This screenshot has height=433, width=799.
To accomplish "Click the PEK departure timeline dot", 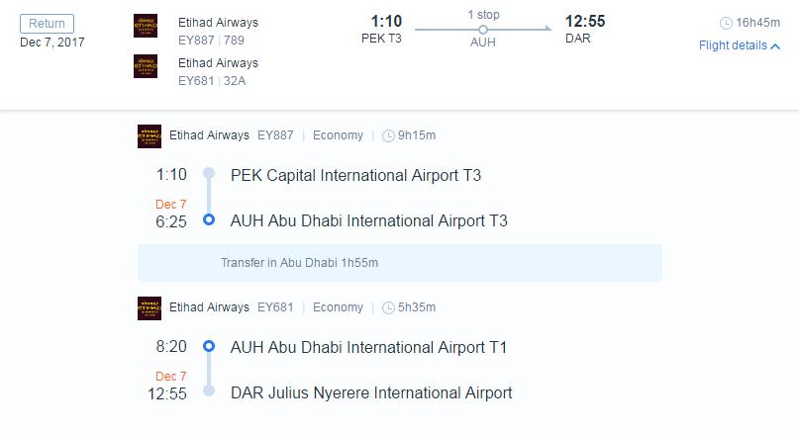I will (x=209, y=174).
